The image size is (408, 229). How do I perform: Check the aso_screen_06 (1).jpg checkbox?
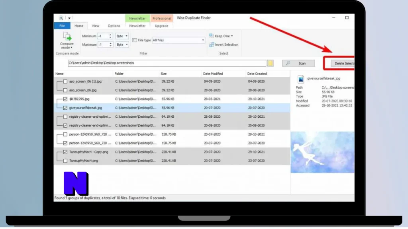[x=65, y=82]
